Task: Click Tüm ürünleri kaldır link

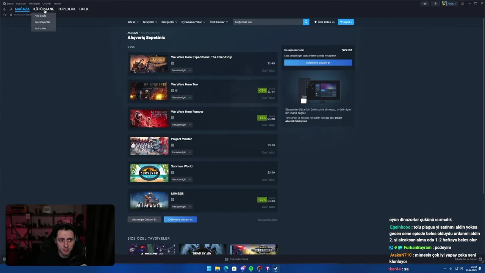Action: pos(268,220)
